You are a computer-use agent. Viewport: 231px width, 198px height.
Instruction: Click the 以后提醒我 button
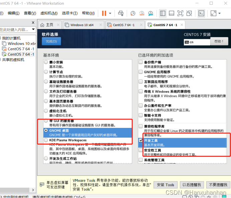pyautogui.click(x=192, y=185)
